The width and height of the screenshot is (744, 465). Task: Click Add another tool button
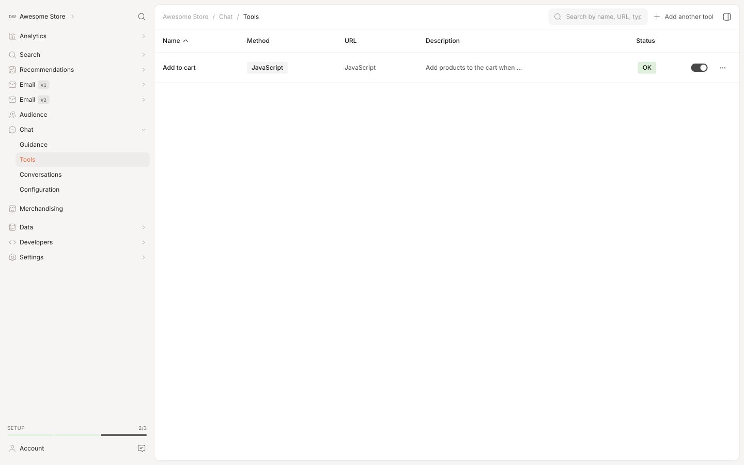(x=684, y=17)
